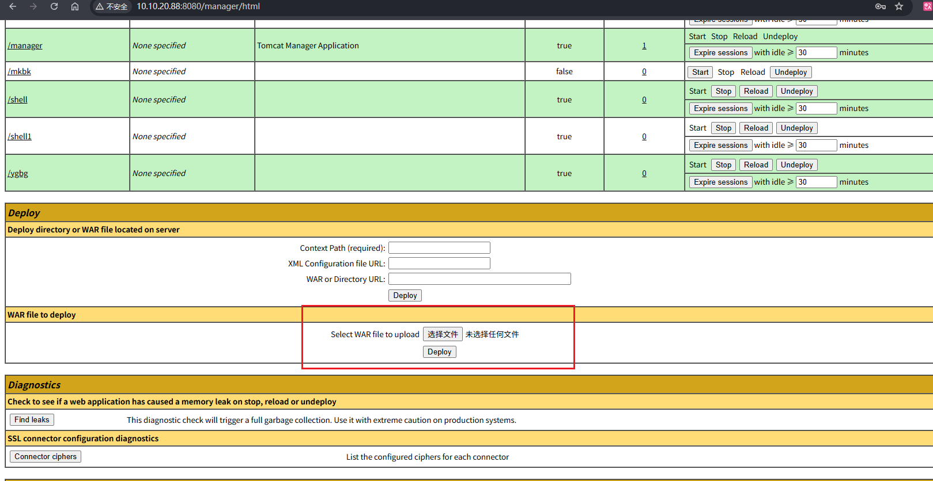Click the browser back arrow
Screen dimensions: 933x481
[x=13, y=6]
